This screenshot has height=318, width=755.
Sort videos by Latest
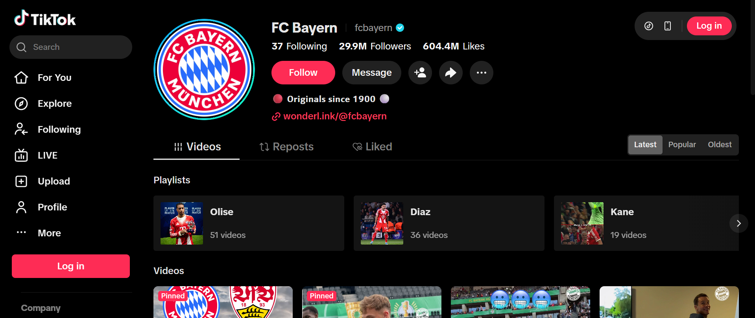[x=645, y=145]
